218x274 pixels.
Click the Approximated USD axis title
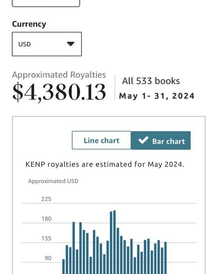point(53,181)
